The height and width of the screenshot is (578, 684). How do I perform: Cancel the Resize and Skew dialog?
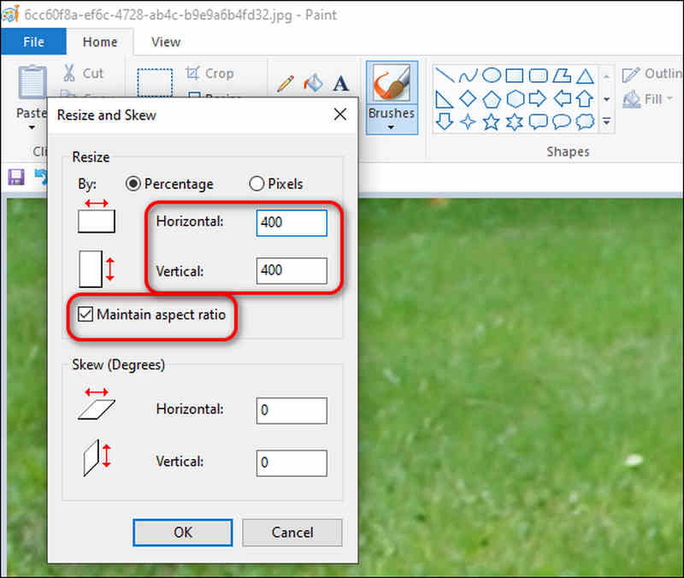[x=292, y=532]
